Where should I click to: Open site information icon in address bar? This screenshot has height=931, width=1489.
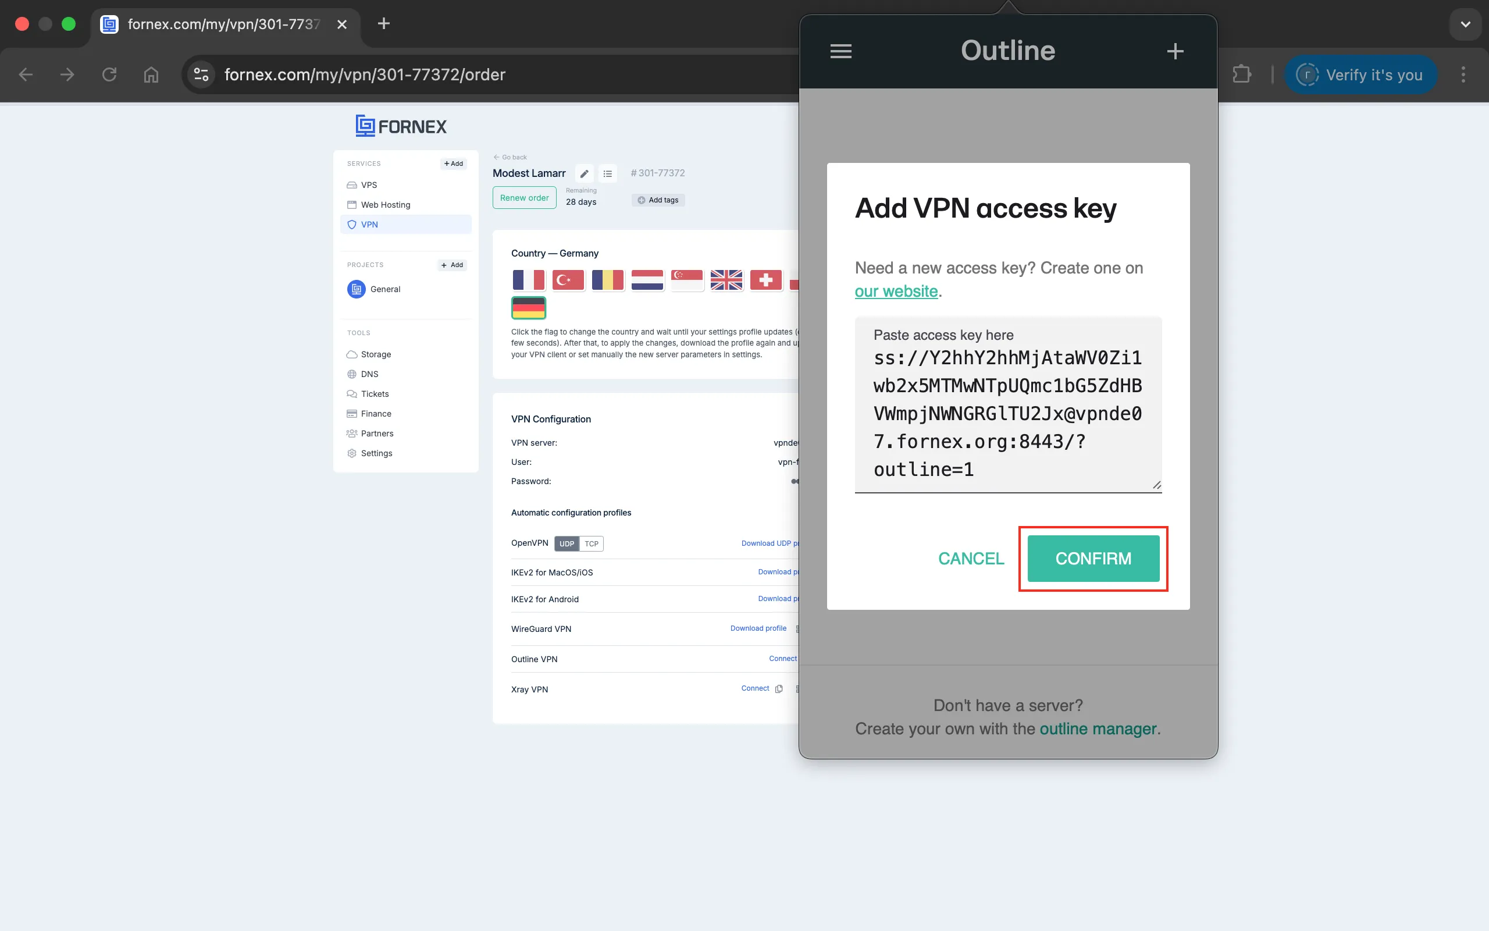click(201, 74)
